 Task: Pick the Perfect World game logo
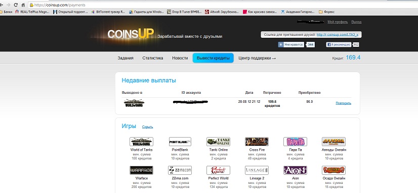click(218, 170)
